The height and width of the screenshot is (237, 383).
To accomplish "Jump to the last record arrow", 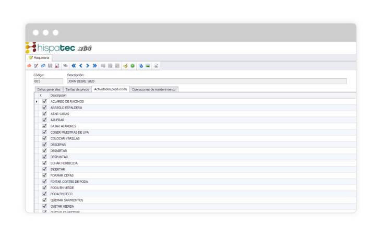I will pyautogui.click(x=95, y=66).
